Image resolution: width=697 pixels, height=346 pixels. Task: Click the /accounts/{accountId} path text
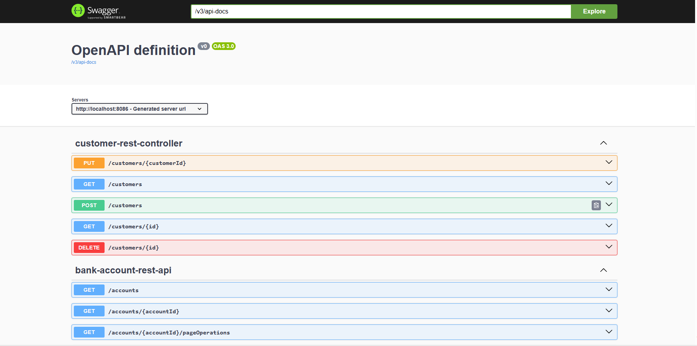coord(144,311)
